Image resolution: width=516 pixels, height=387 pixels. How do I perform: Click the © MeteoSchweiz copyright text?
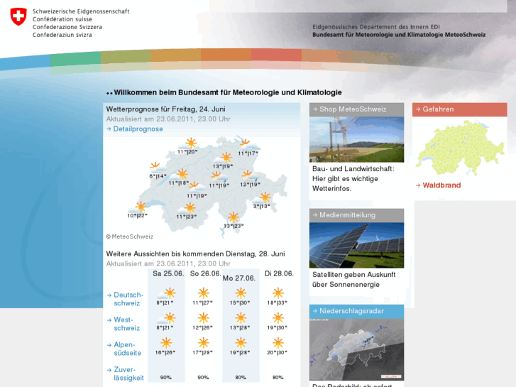pos(129,236)
